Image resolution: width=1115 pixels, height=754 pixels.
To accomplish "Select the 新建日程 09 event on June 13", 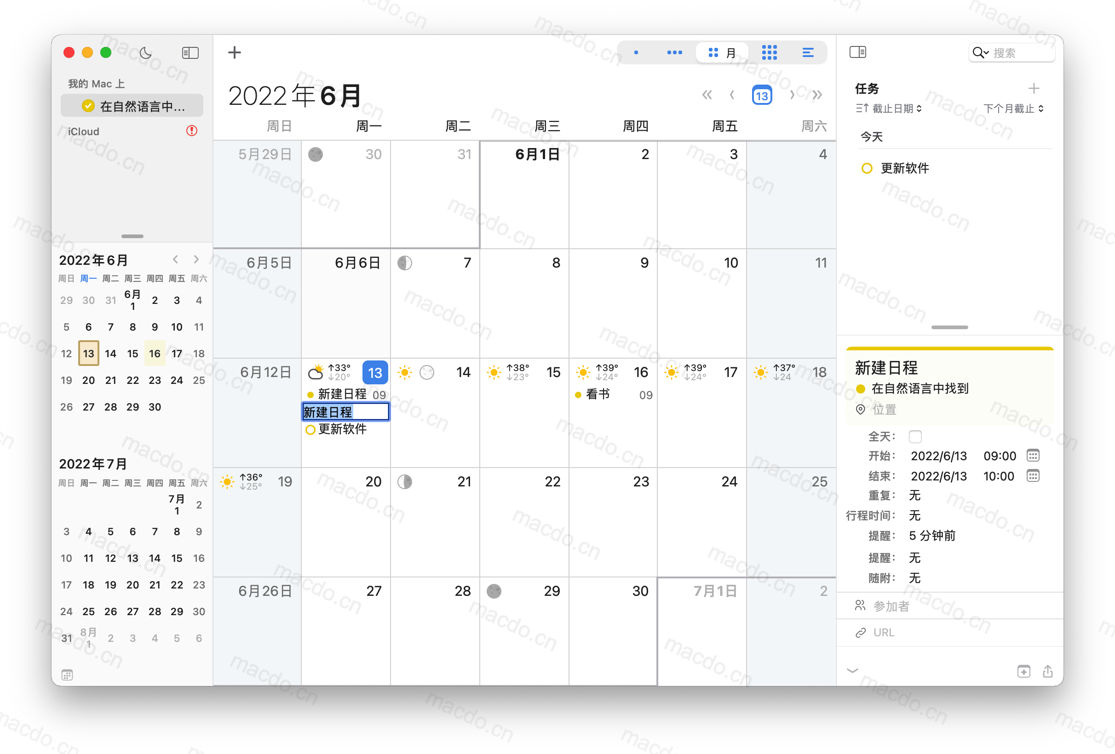I will pos(346,395).
